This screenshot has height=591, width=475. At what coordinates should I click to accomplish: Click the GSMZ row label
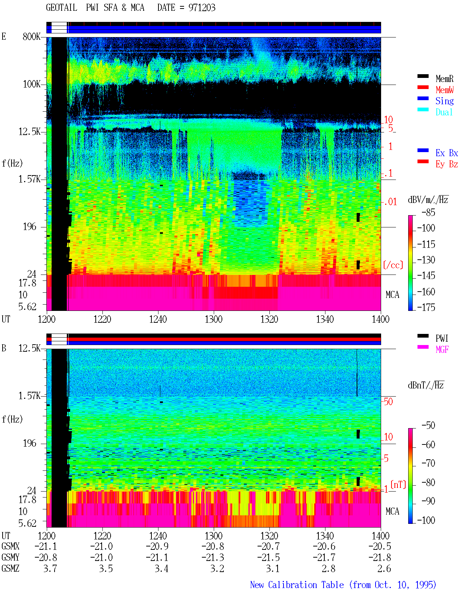(10, 568)
